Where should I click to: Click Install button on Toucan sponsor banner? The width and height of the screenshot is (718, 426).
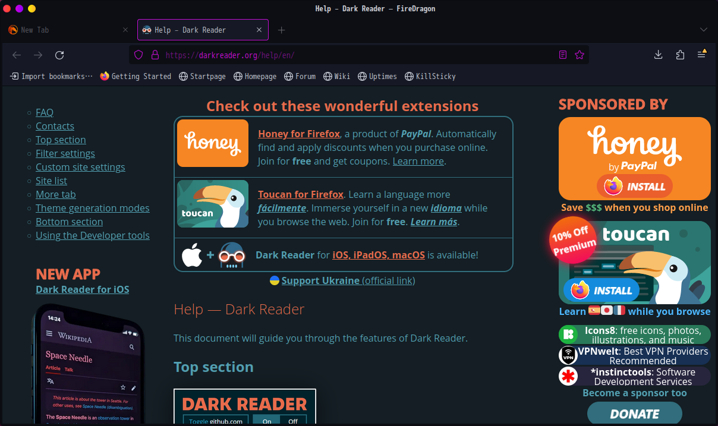[x=602, y=290]
